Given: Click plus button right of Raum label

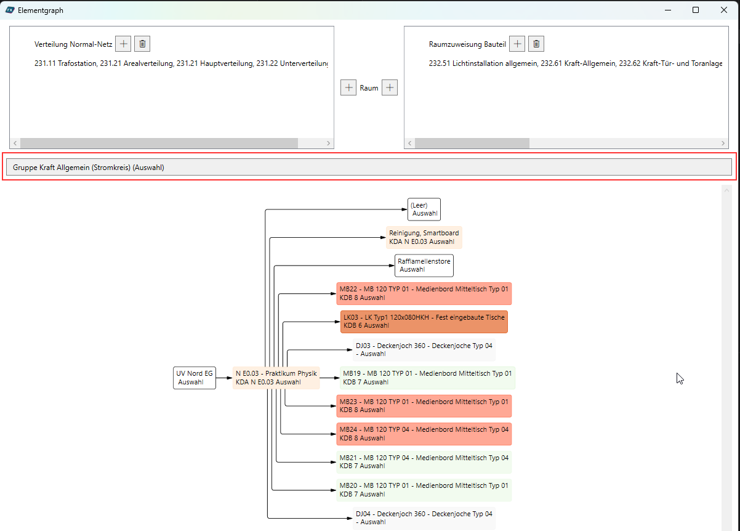Looking at the screenshot, I should tap(390, 88).
